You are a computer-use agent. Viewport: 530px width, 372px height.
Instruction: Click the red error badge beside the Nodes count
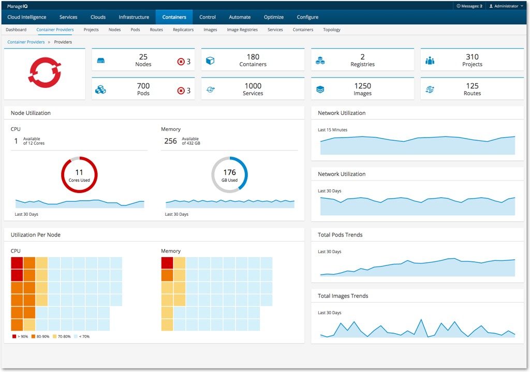(182, 61)
